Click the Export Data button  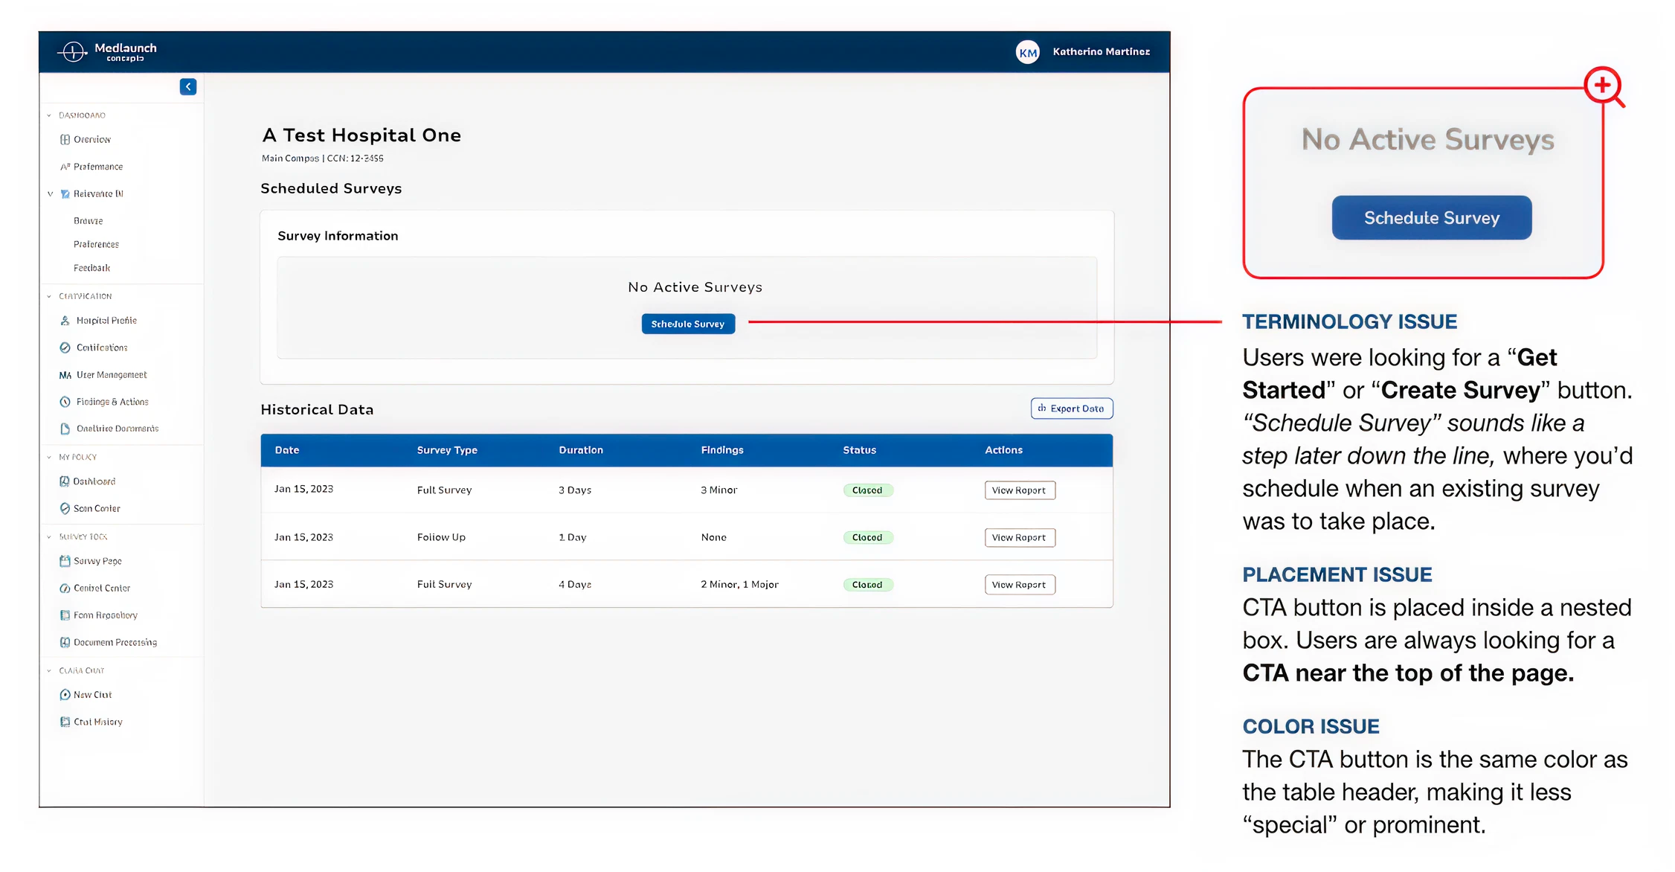(x=1072, y=408)
